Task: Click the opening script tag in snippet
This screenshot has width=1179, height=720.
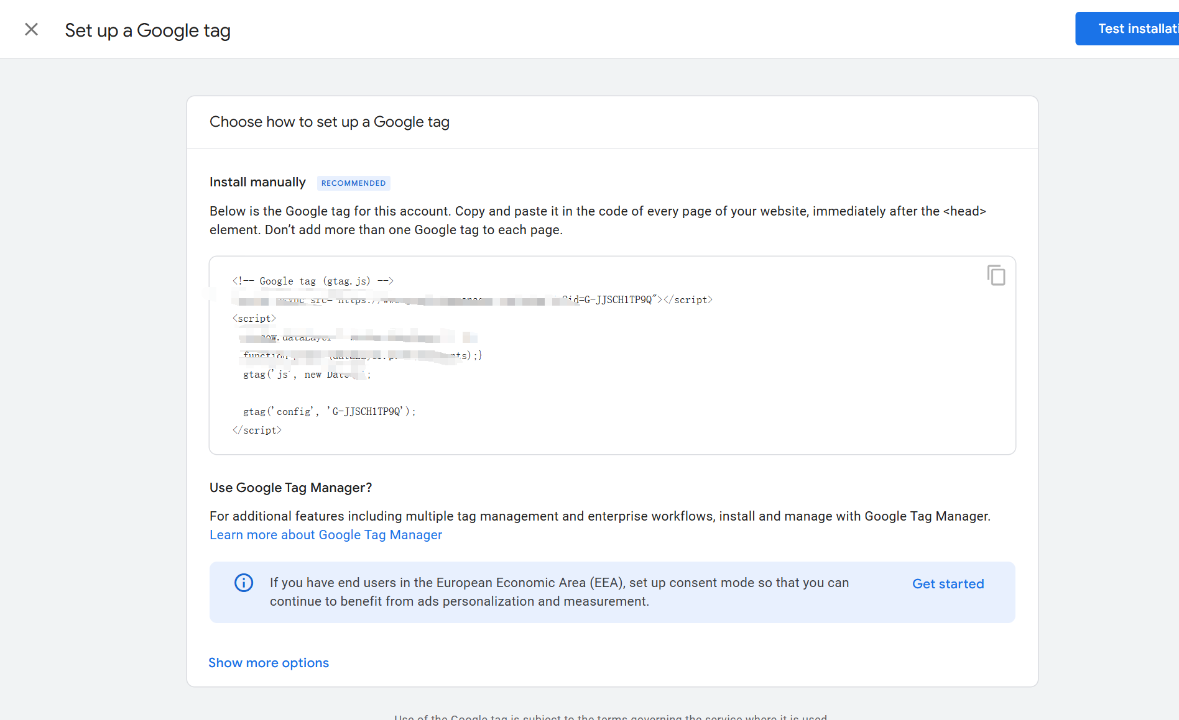Action: click(x=254, y=318)
